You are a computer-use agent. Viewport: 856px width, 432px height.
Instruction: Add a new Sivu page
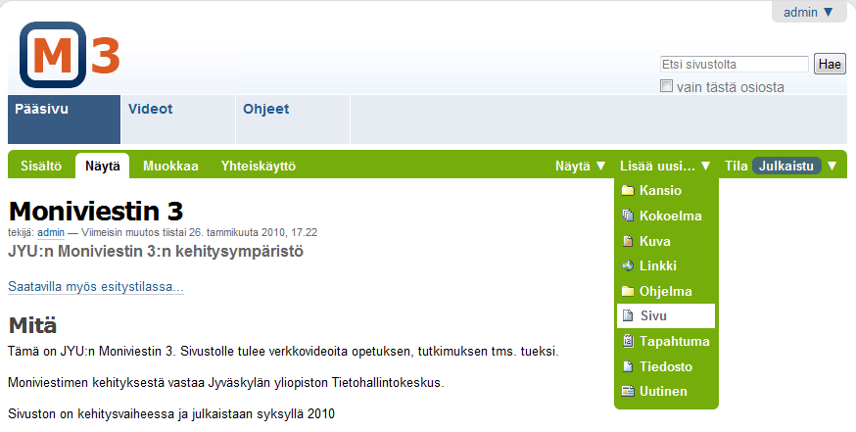coord(665,316)
